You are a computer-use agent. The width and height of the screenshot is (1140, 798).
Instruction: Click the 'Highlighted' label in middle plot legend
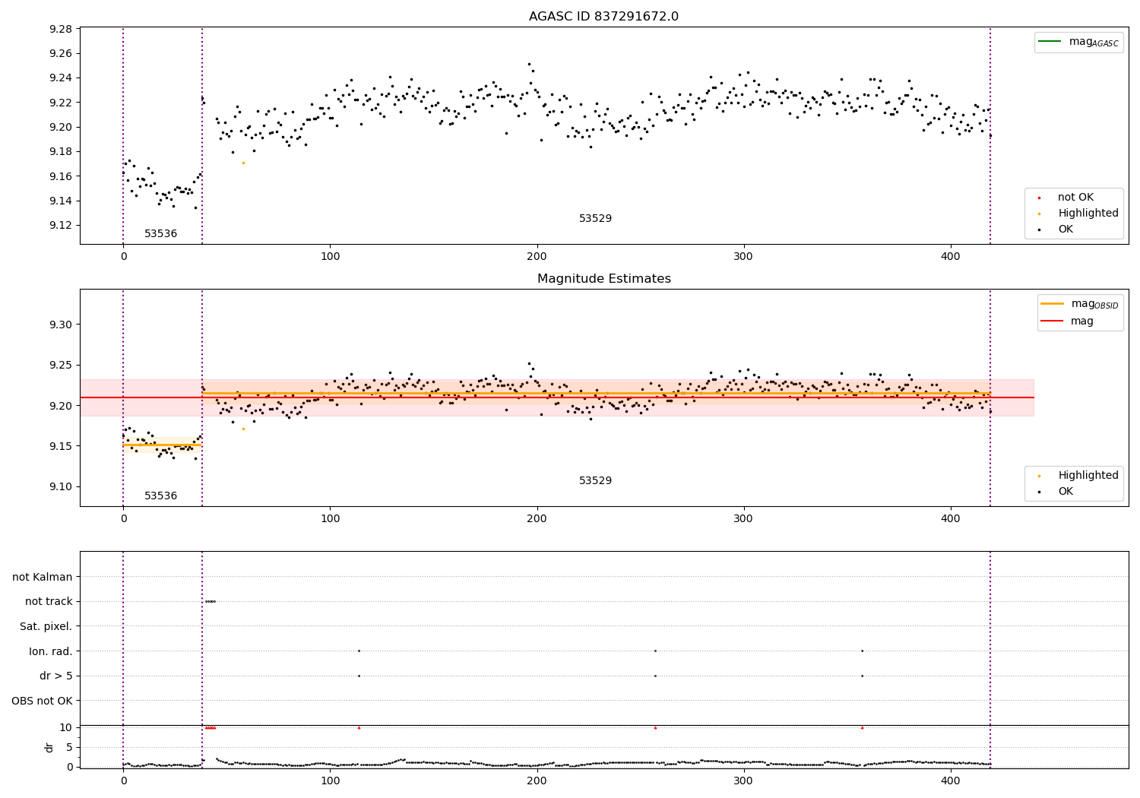1088,476
